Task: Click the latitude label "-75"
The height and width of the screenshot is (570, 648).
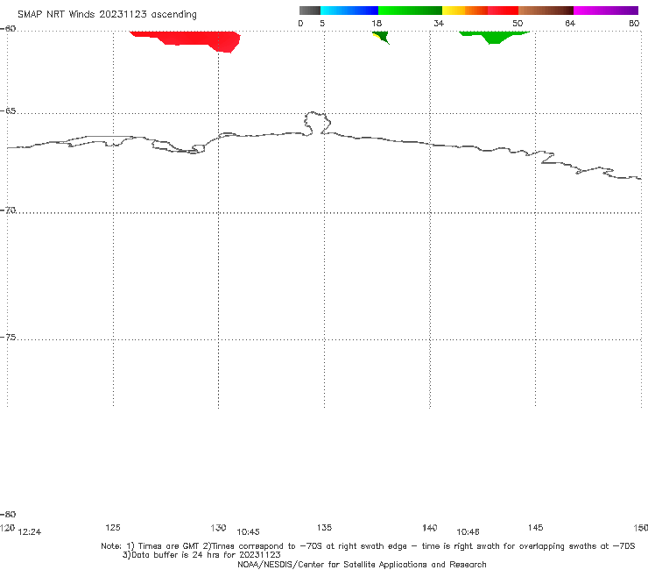Action: tap(8, 337)
